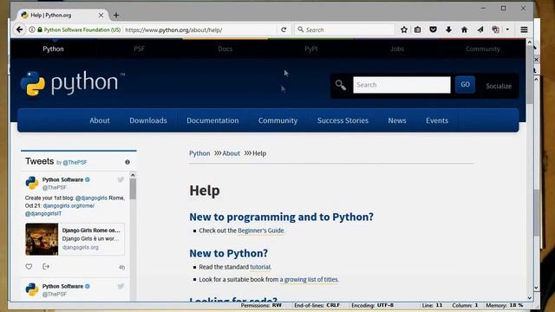Bookmark this page with the star icon
The image size is (555, 312).
coord(404,29)
